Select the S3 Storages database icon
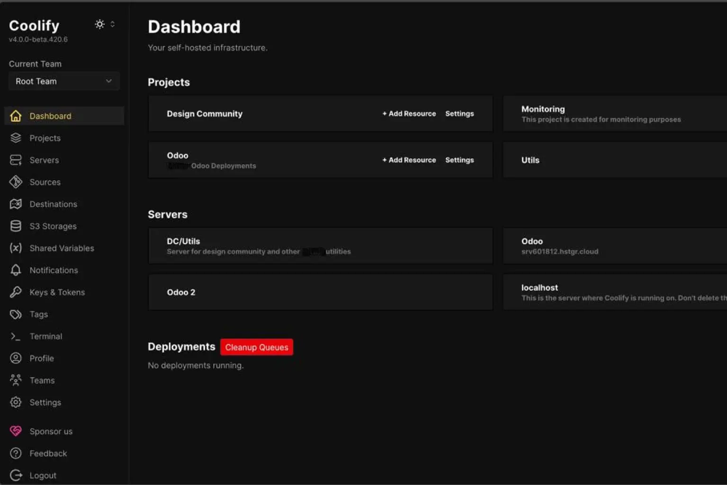Image resolution: width=727 pixels, height=485 pixels. click(16, 226)
